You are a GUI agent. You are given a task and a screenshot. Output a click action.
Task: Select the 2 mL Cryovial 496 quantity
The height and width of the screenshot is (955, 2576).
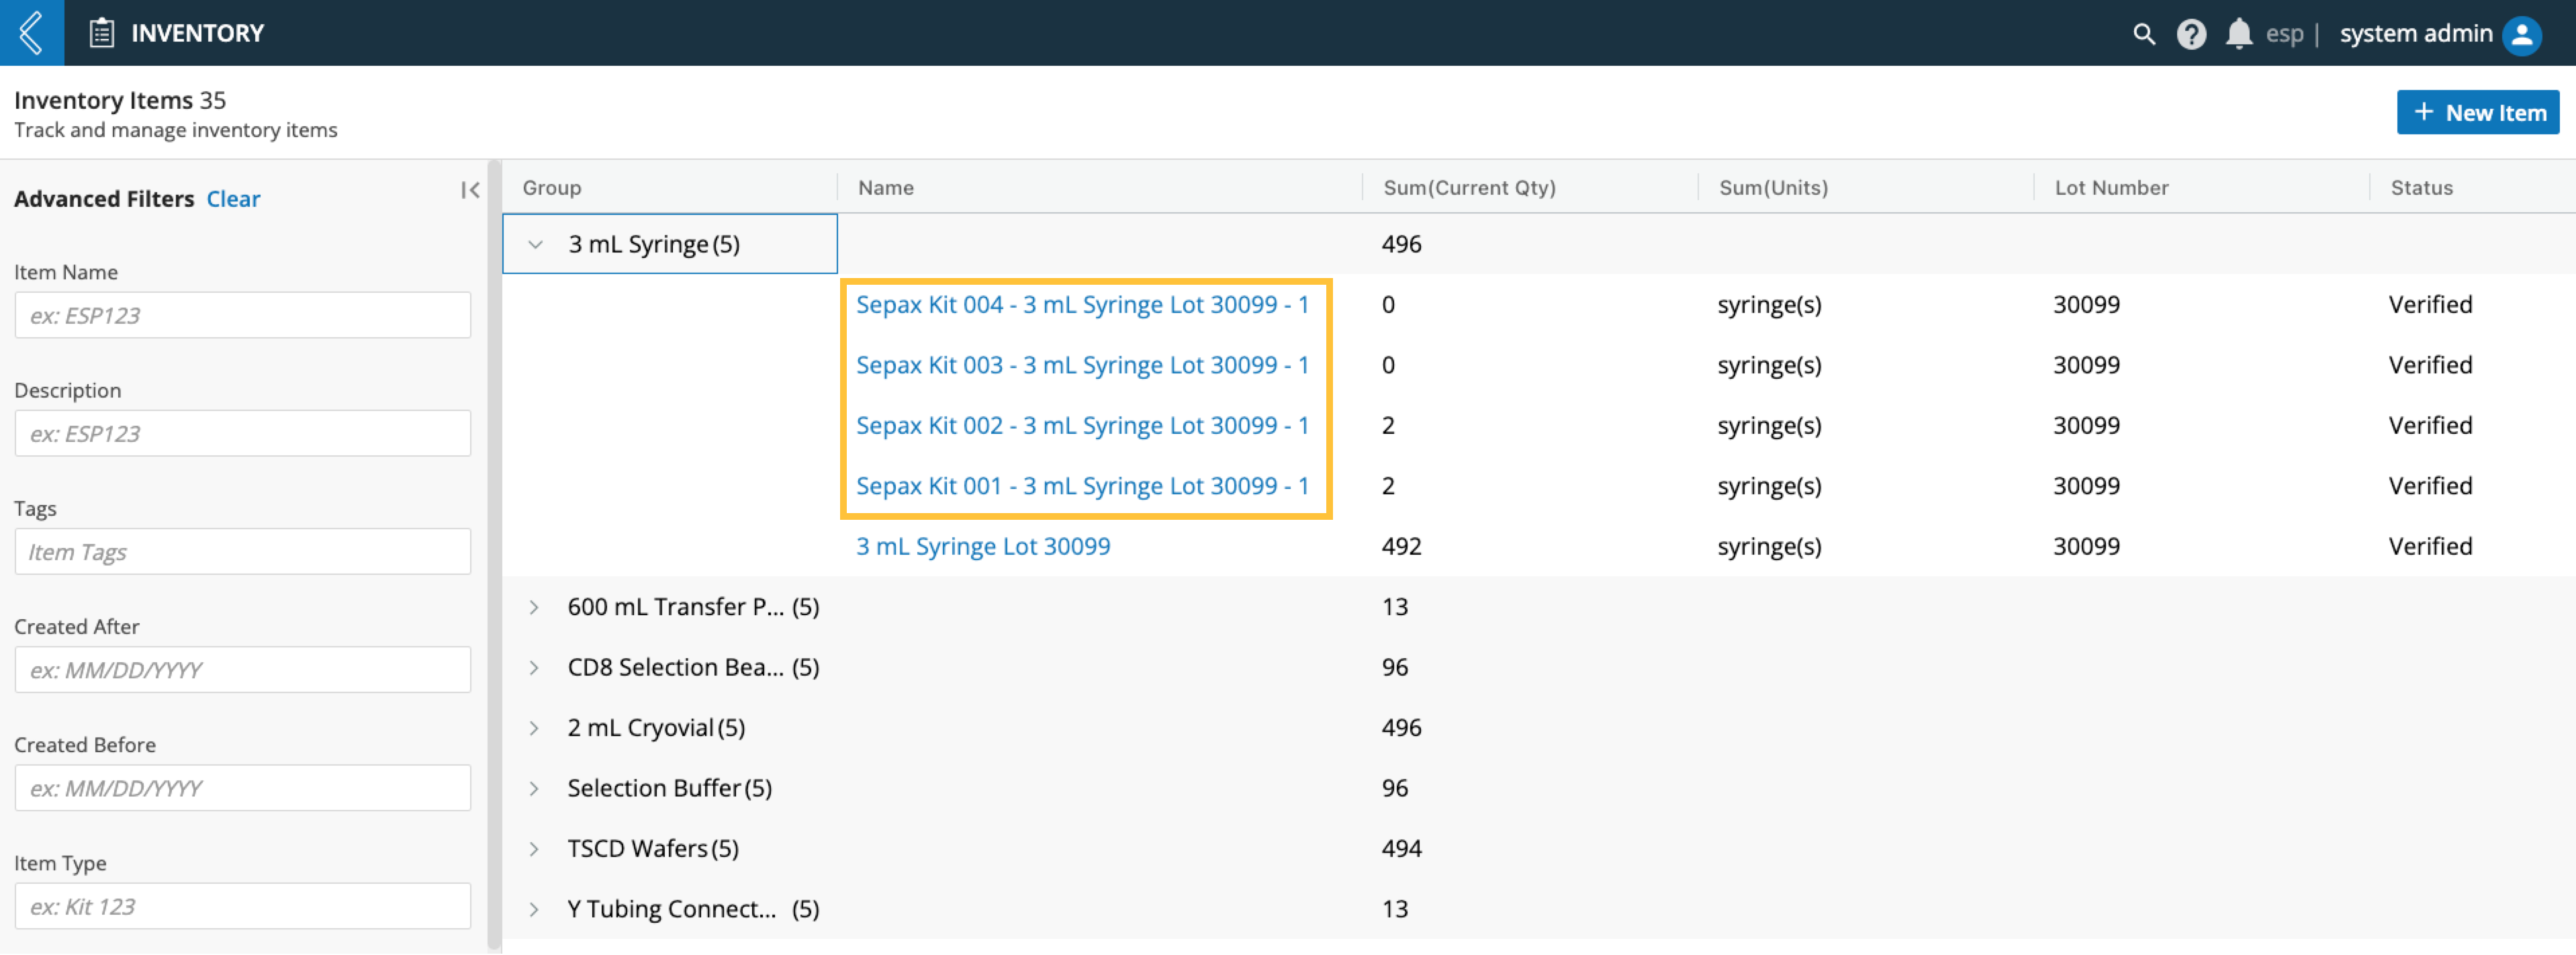[1401, 728]
